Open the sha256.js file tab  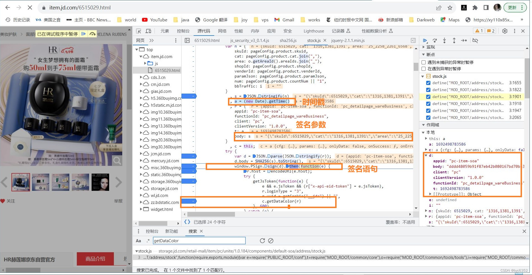pyautogui.click(x=288, y=41)
